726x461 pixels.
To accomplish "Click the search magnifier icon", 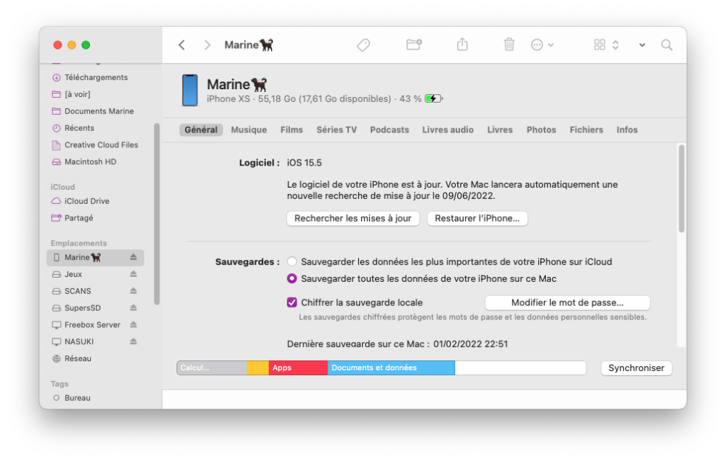I will pos(666,45).
